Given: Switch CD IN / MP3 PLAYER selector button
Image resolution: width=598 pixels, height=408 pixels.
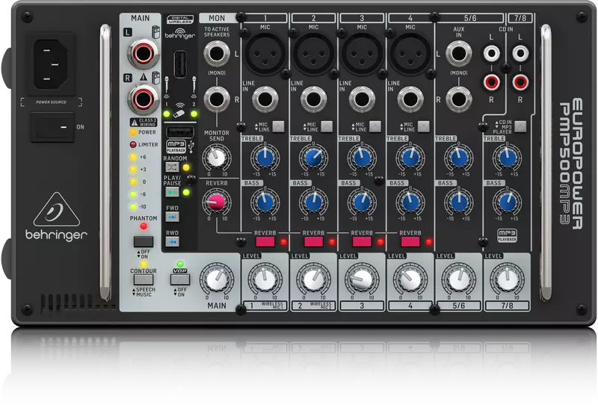Looking at the screenshot, I should [520, 126].
